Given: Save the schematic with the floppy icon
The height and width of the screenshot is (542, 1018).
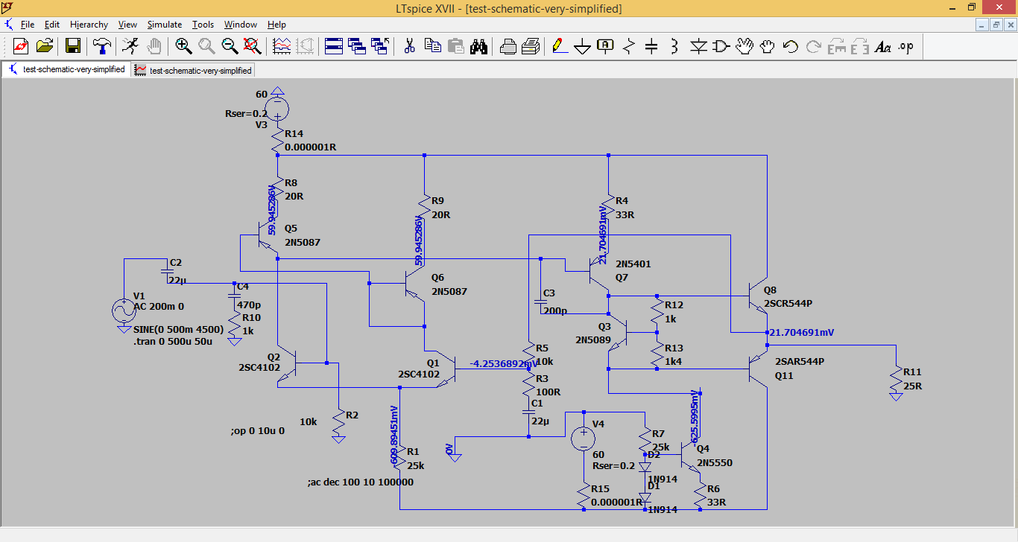Looking at the screenshot, I should coord(73,46).
